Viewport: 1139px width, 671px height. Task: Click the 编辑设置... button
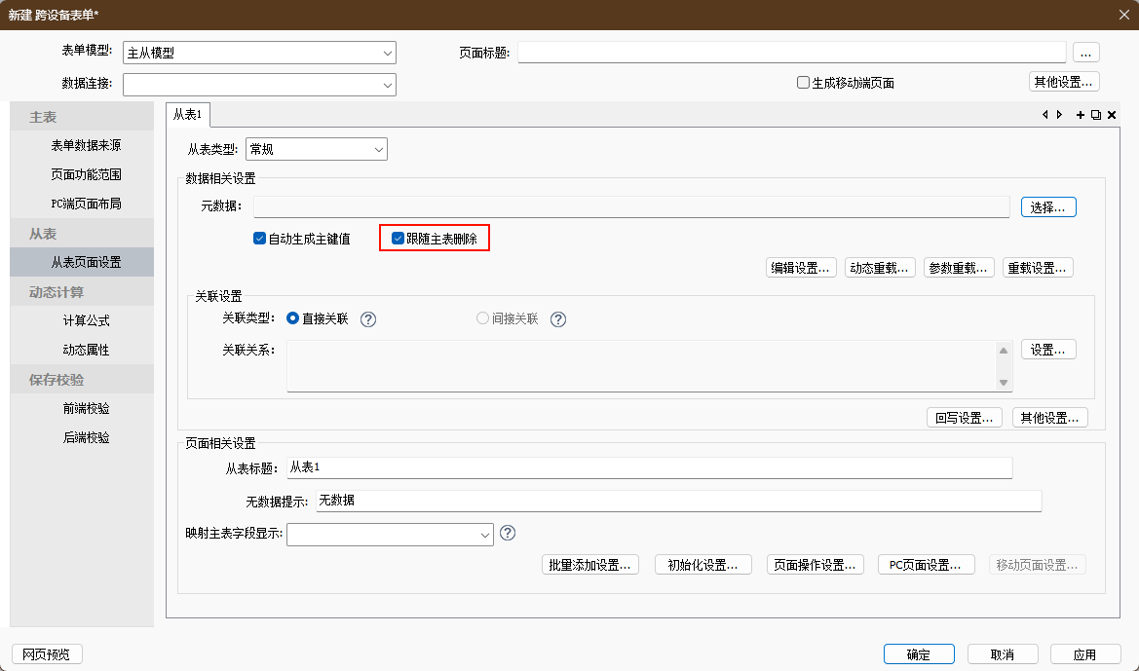click(801, 268)
